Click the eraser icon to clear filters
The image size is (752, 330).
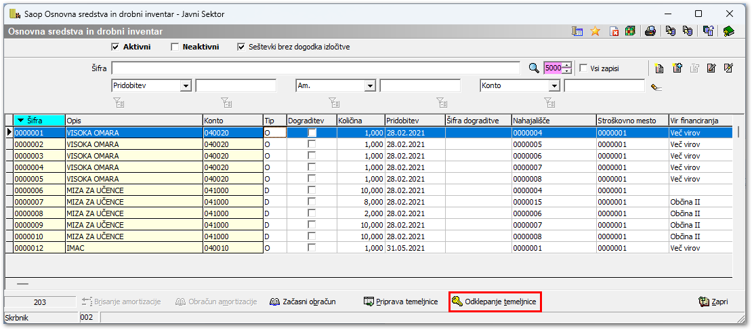[656, 87]
